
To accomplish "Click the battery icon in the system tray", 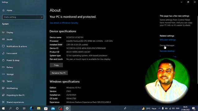I will [x=166, y=109].
